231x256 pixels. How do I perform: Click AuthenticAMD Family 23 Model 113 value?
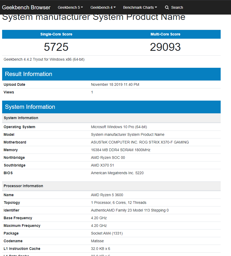point(130,210)
